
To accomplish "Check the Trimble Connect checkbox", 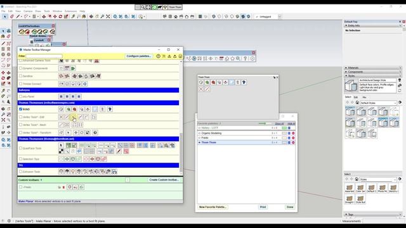I will pos(20,84).
